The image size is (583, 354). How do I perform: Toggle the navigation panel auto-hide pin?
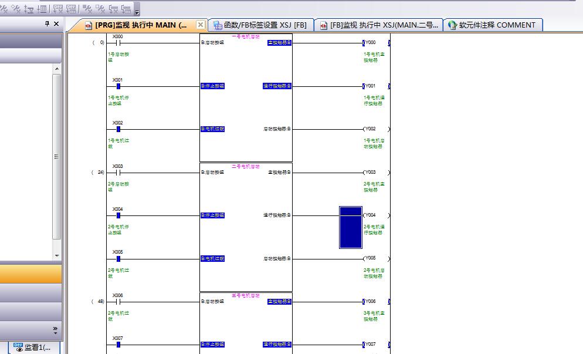pos(48,24)
